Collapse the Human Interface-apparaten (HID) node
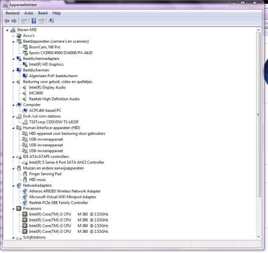The width and height of the screenshot is (268, 253). 13,128
